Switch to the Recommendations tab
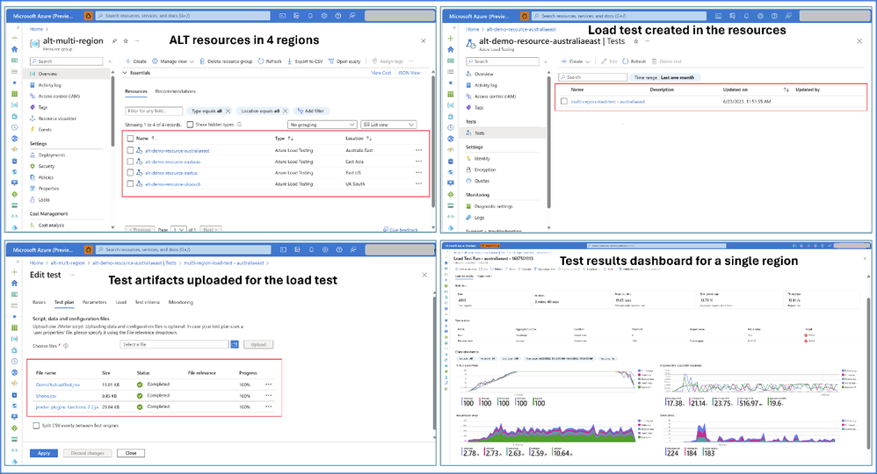877x474 pixels. click(175, 91)
